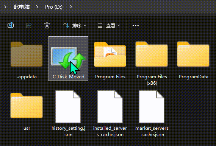The width and height of the screenshot is (216, 146).
Task: Click the "Program Files (x86)" name label
Action: click(152, 80)
